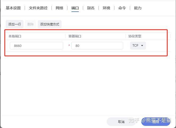Viewport: 176px width, 128px height.
Task: Click the 容器端口 column header
Action: 75,36
